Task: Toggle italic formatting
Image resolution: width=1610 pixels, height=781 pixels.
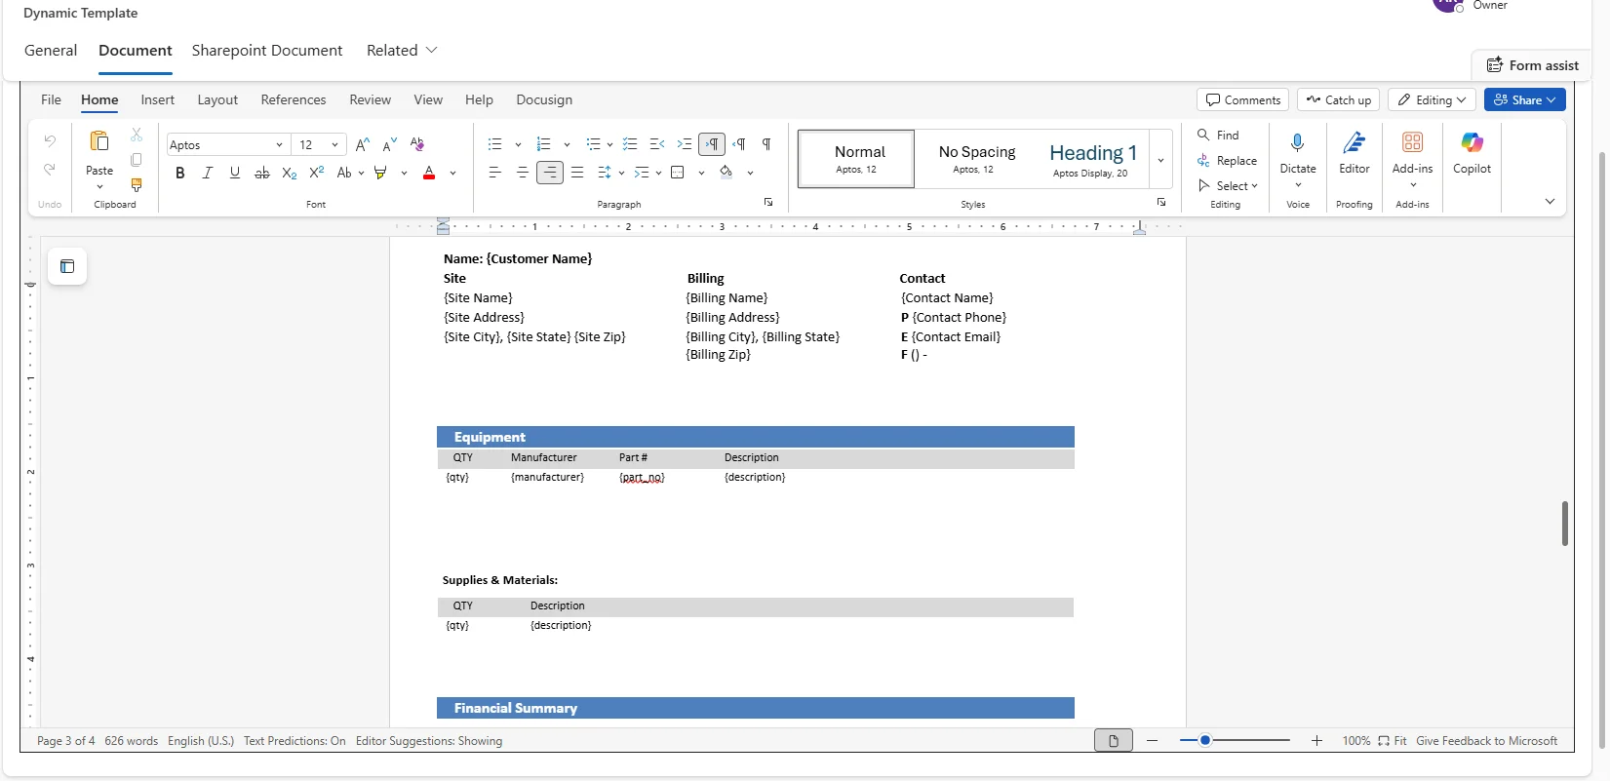Action: pyautogui.click(x=207, y=173)
